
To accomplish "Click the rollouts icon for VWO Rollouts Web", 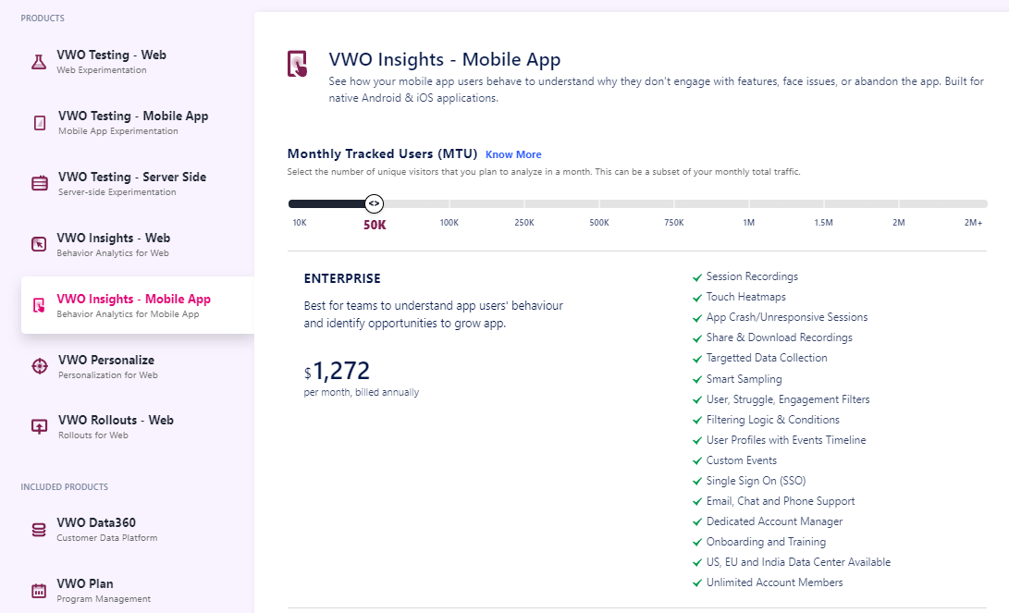I will tap(40, 426).
